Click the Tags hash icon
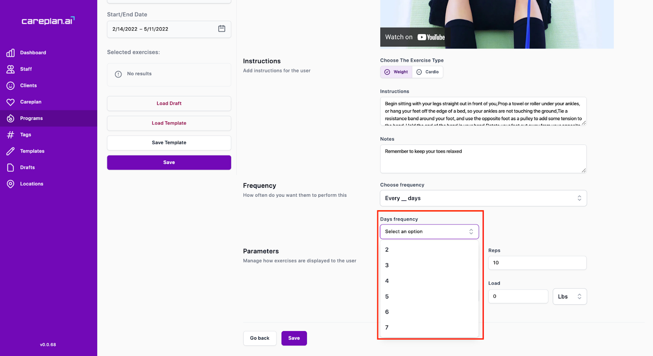Viewport: 653px width, 356px height. point(11,135)
